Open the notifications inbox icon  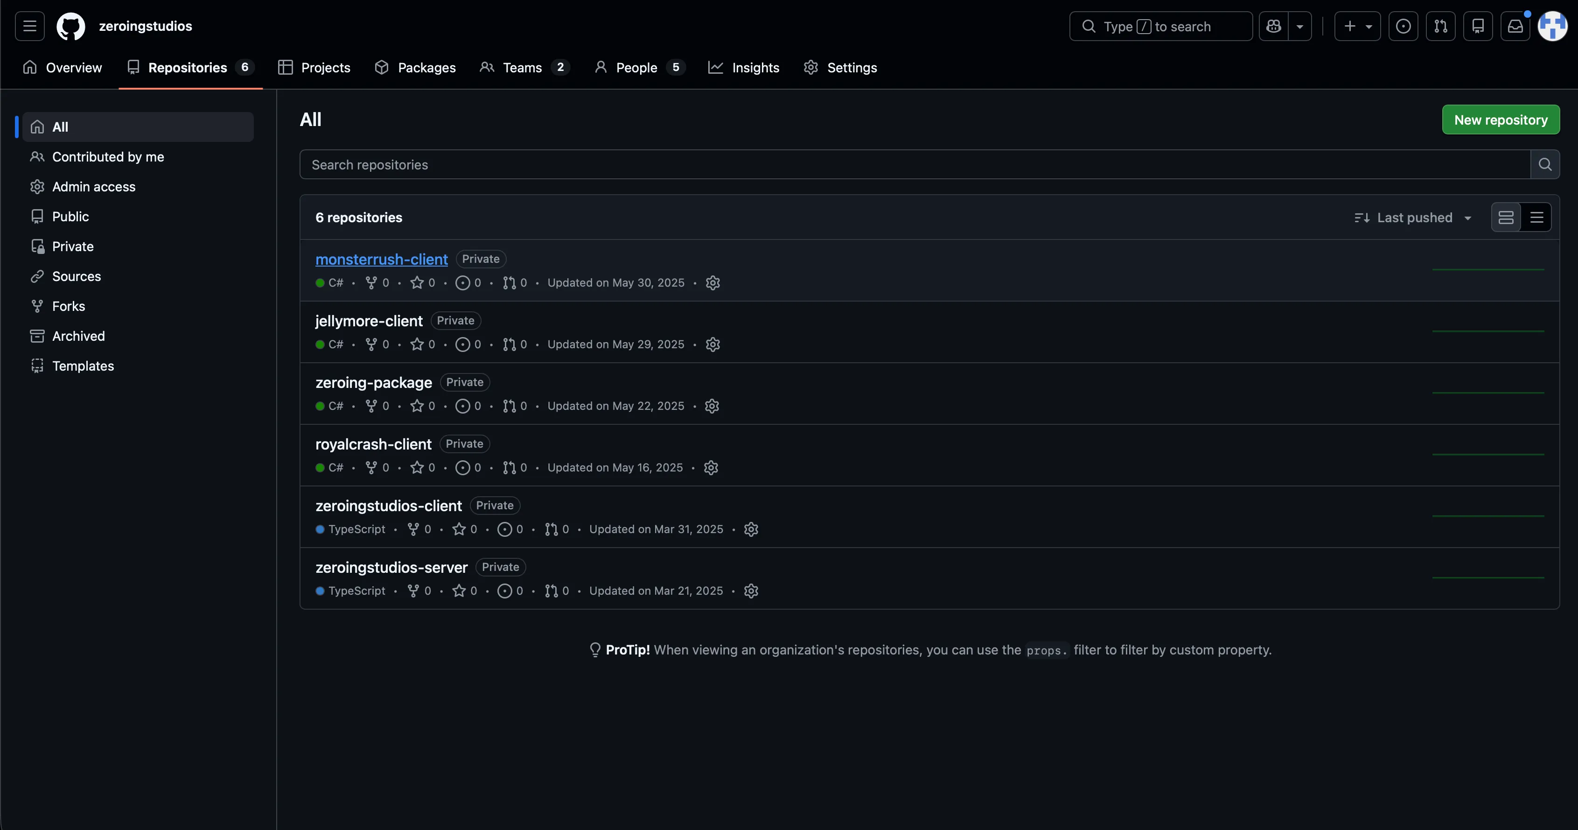1515,26
